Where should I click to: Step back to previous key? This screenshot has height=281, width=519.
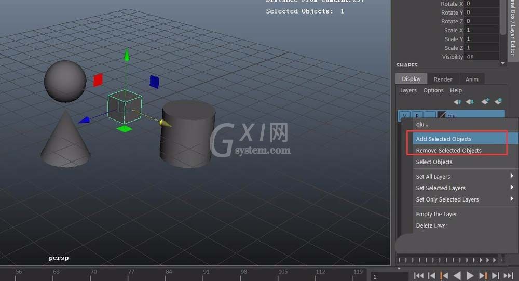(x=444, y=276)
